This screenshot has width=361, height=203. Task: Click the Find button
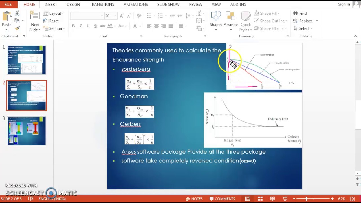click(300, 13)
